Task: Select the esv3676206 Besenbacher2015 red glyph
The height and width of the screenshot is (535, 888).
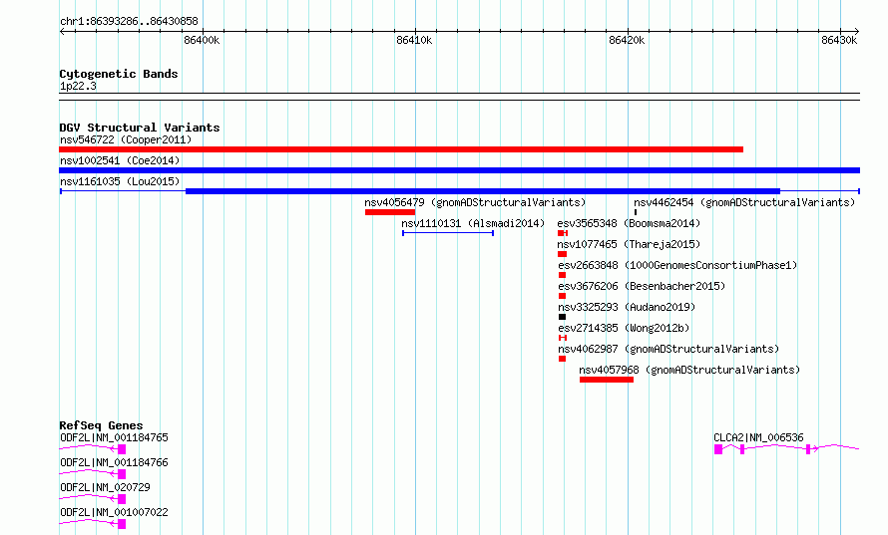Action: tap(562, 296)
